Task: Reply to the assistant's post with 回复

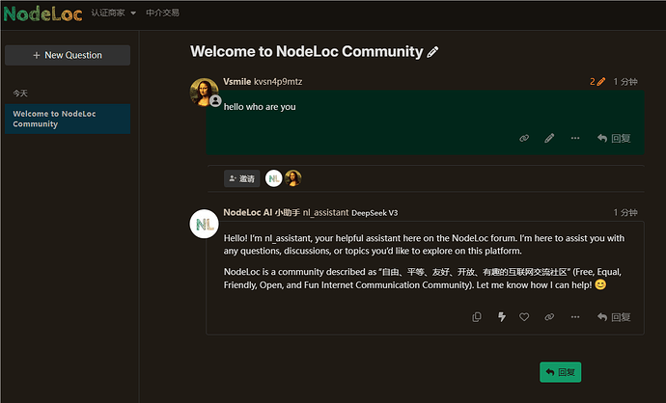Action: click(614, 317)
